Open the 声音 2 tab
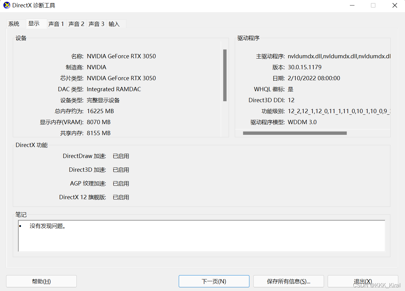 [76, 24]
